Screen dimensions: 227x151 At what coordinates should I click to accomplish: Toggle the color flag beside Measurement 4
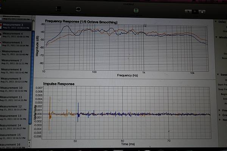[1, 35]
